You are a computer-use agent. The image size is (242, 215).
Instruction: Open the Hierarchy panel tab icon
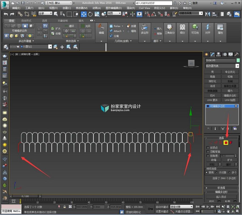click(218, 54)
